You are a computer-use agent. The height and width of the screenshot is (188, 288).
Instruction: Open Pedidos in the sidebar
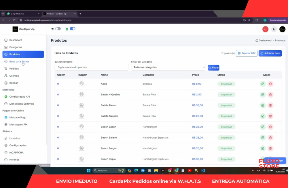tap(14, 69)
